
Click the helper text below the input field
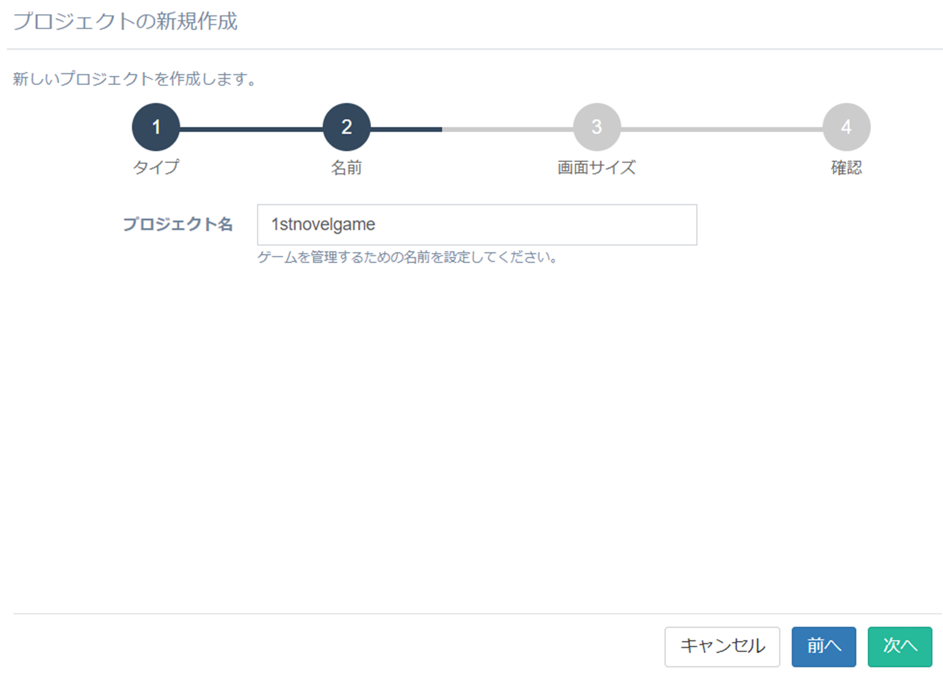click(407, 258)
